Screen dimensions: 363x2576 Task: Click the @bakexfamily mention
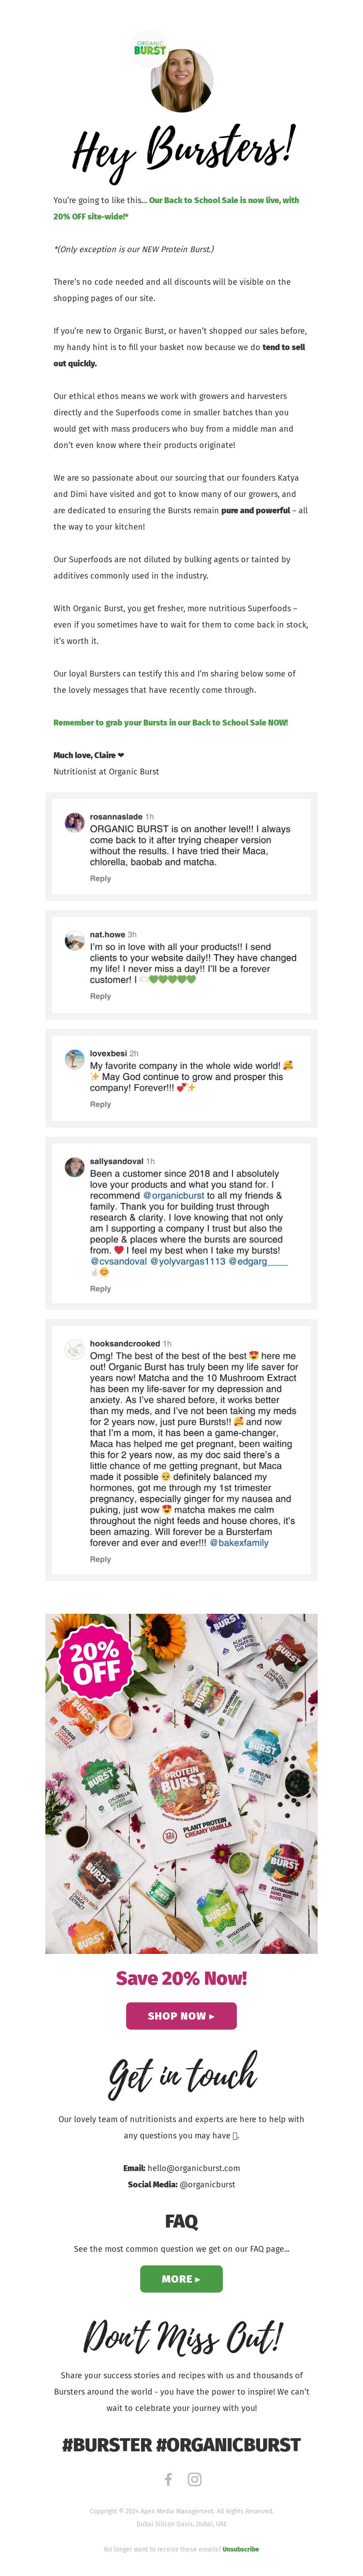239,1542
